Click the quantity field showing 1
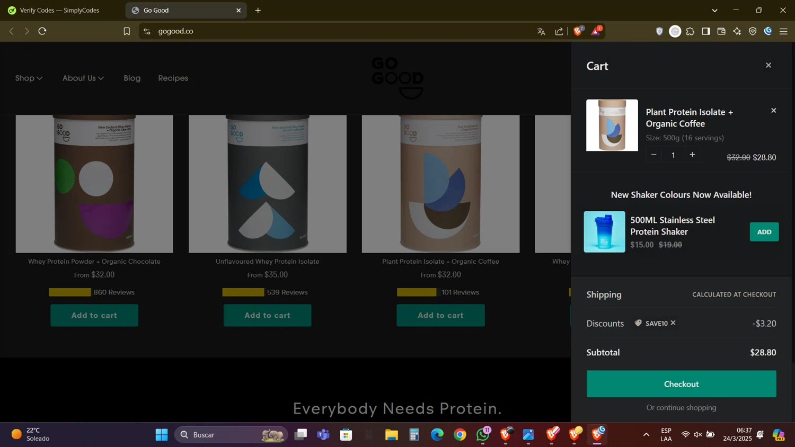This screenshot has width=795, height=447. click(673, 155)
